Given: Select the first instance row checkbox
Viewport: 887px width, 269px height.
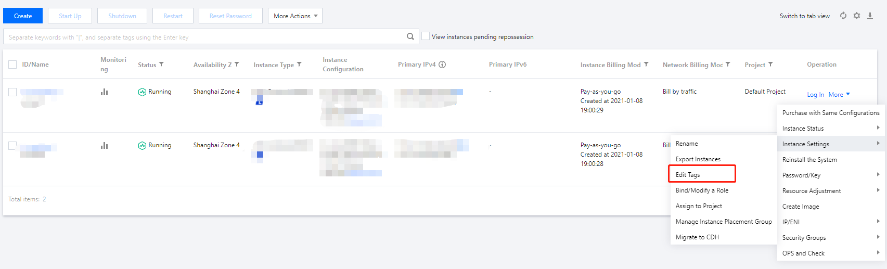Looking at the screenshot, I should coord(12,92).
